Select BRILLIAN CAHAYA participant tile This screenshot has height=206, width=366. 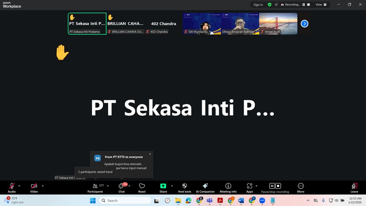click(x=125, y=24)
